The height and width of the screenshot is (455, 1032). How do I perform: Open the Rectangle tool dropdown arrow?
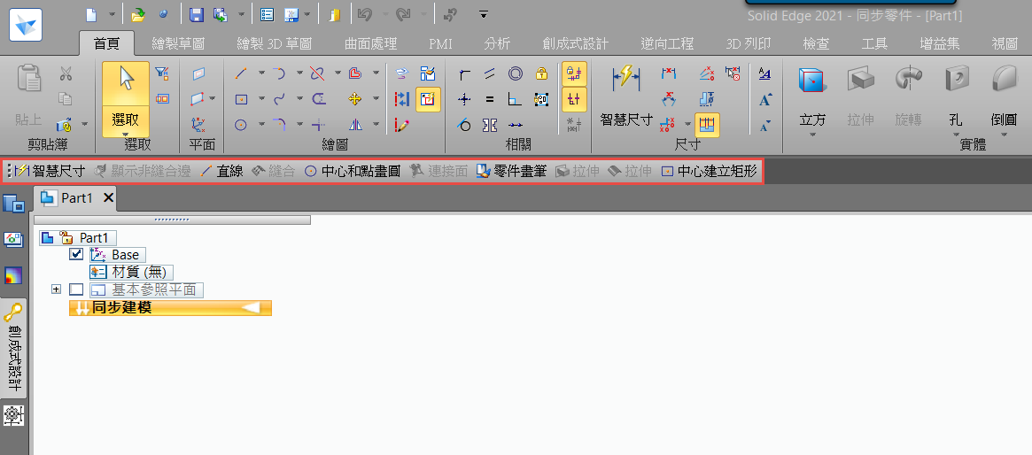(x=261, y=98)
